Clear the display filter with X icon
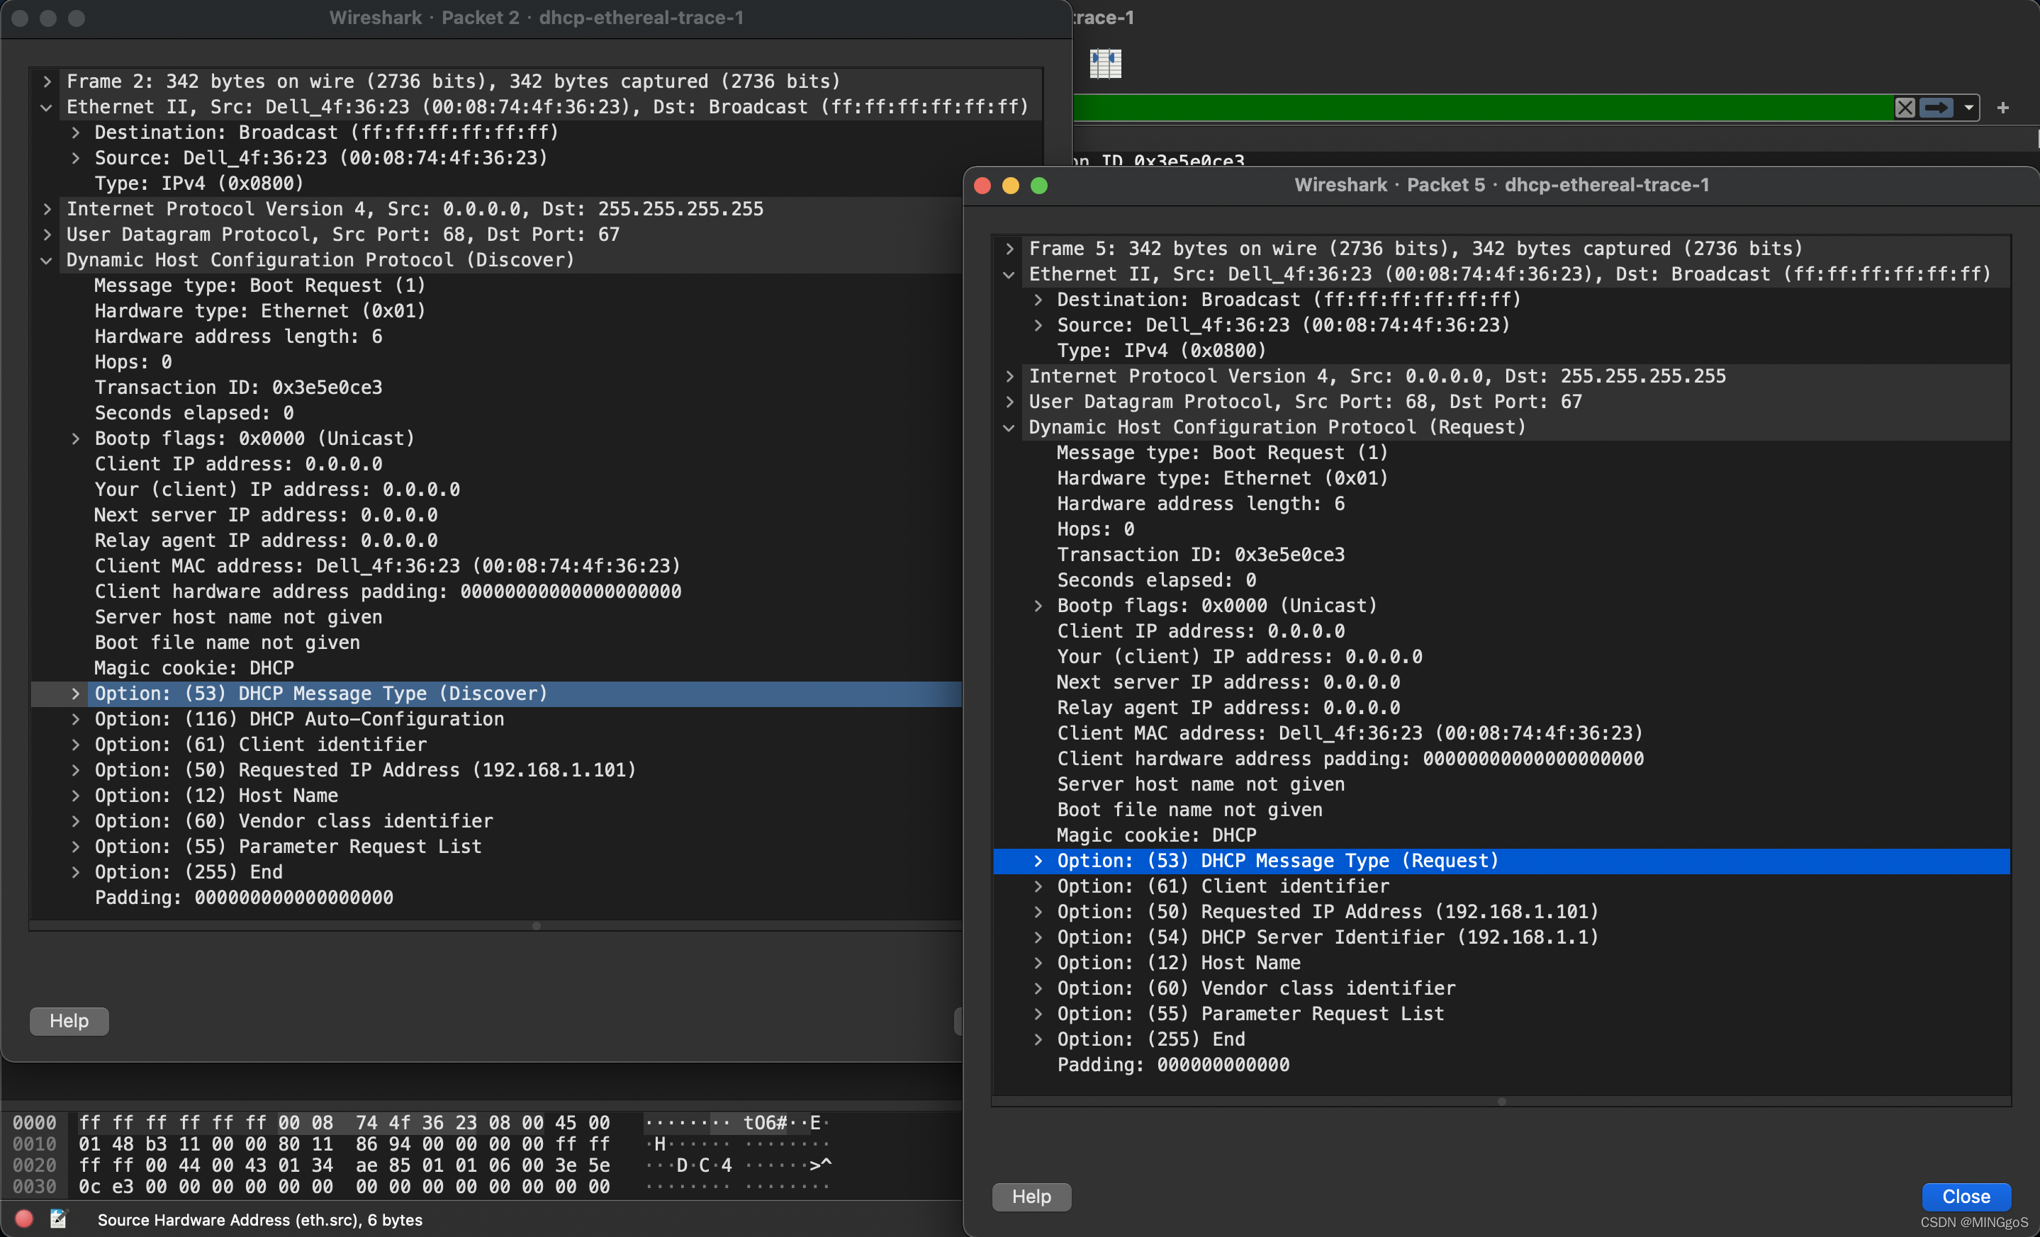The image size is (2040, 1237). (x=1905, y=108)
